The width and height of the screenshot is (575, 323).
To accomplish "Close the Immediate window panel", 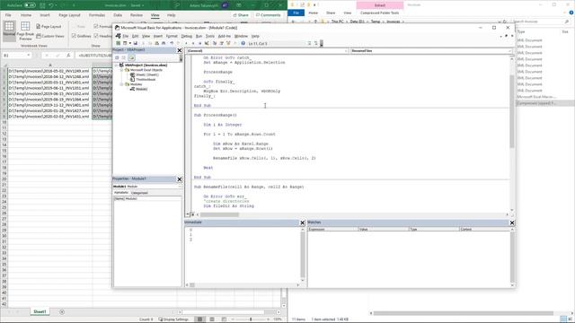I will click(303, 223).
